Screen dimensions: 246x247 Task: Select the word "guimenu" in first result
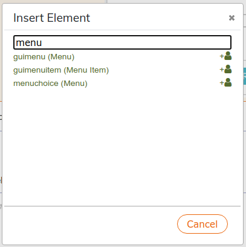[29, 57]
